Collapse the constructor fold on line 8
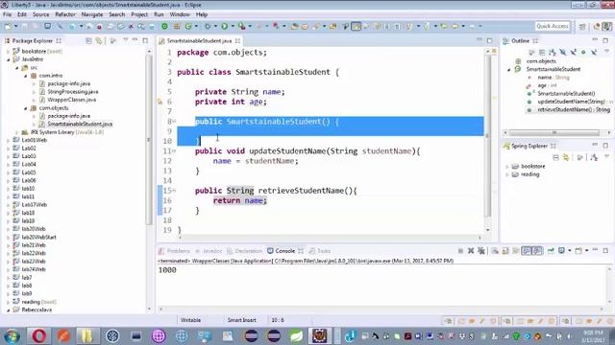Screen dimensions: 615x345 (x=174, y=122)
